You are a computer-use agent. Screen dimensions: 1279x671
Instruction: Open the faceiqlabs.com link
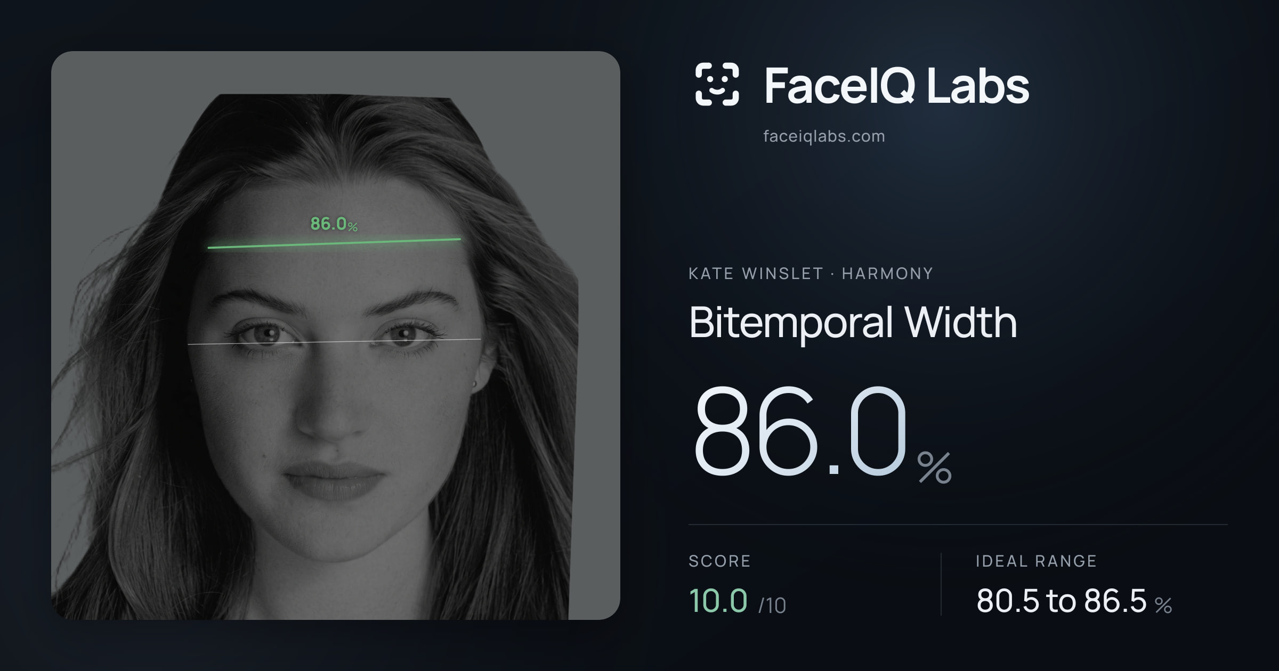coord(824,136)
